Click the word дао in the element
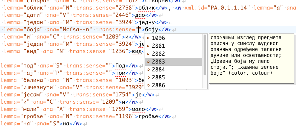 click(140, 15)
